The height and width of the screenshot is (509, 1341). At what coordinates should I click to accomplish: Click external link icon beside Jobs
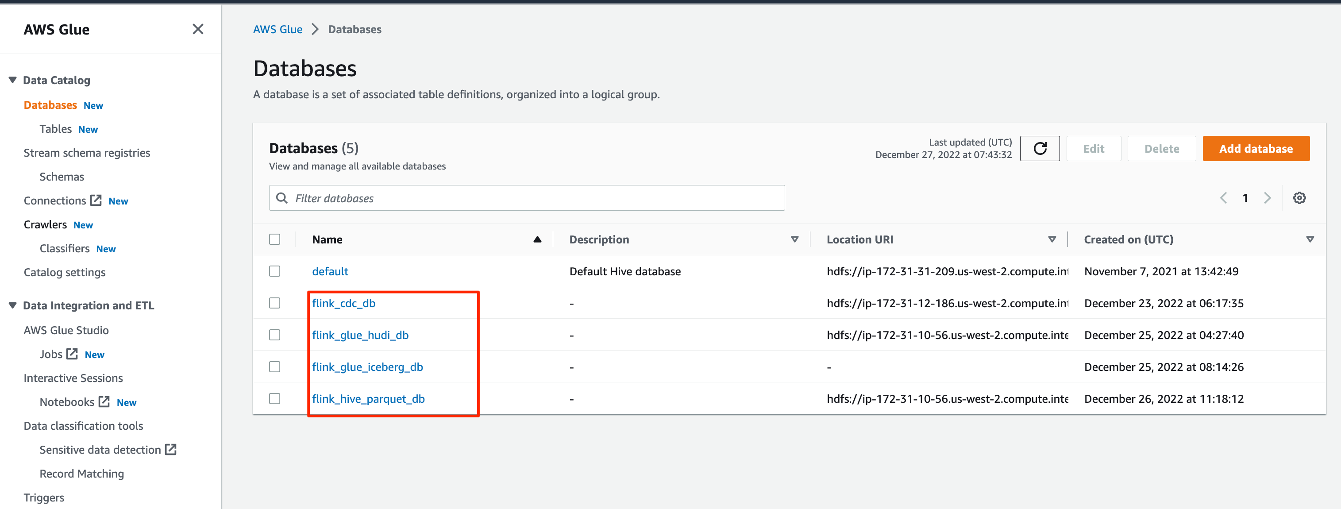coord(72,354)
